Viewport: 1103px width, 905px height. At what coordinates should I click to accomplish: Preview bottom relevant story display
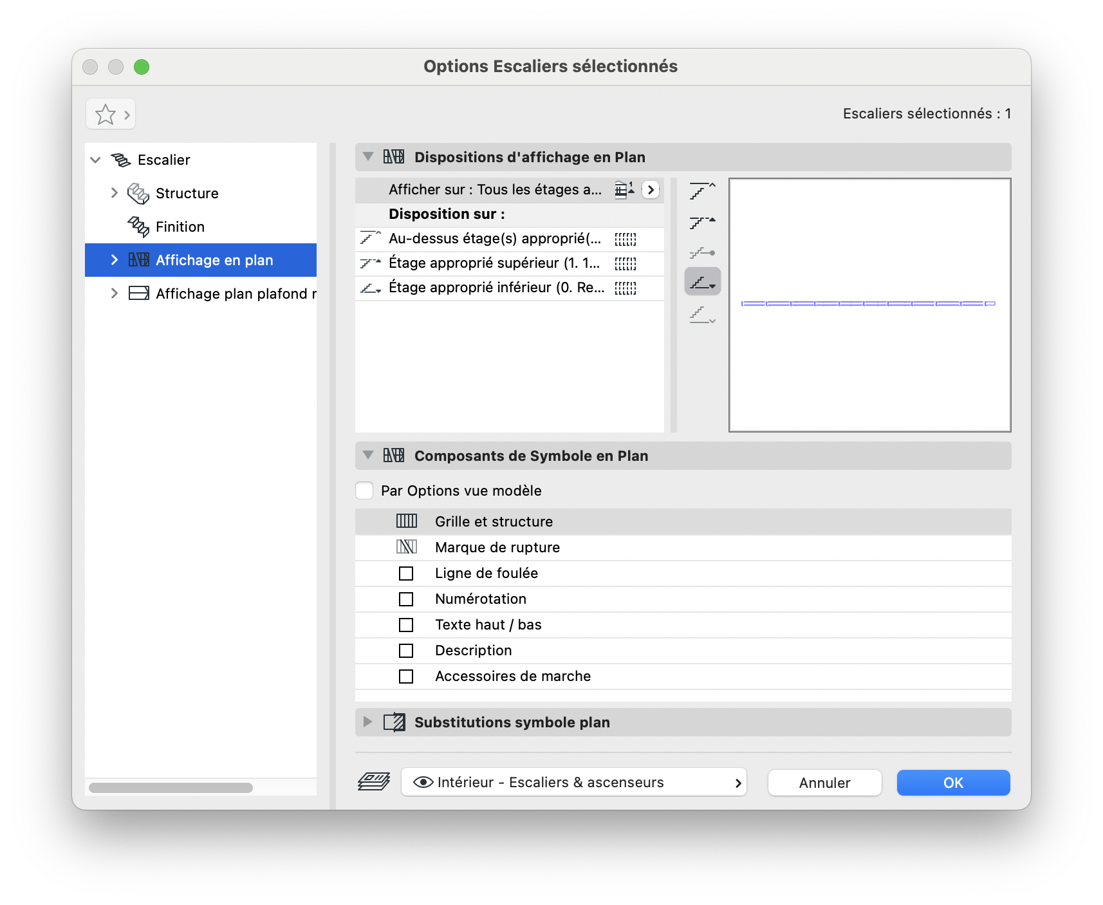click(x=702, y=282)
